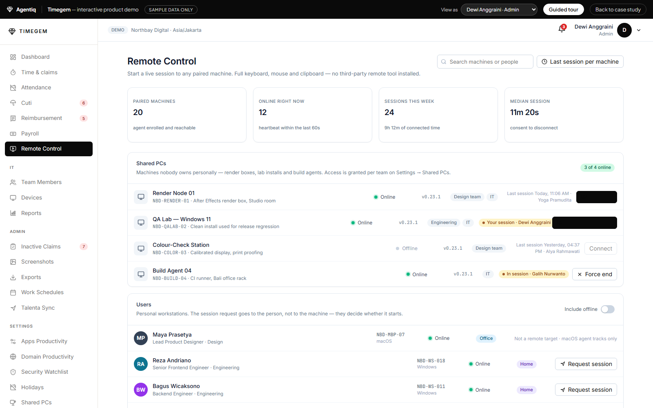
Task: Click the Reimbursement receipt icon
Action: point(13,118)
